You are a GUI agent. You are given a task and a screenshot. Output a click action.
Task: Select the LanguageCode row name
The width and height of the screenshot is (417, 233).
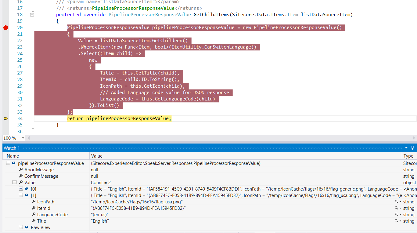point(52,215)
